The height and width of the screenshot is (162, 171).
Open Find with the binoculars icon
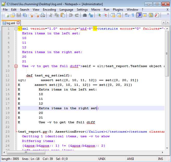click(x=85, y=15)
